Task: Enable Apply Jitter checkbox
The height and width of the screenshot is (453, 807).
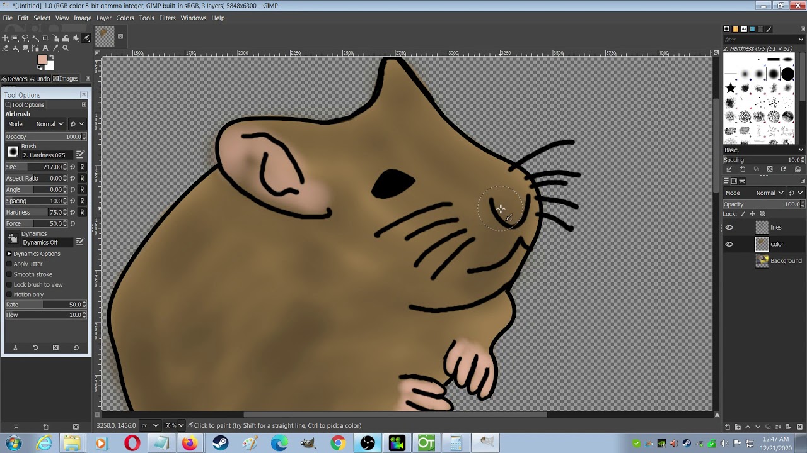Action: coord(9,264)
